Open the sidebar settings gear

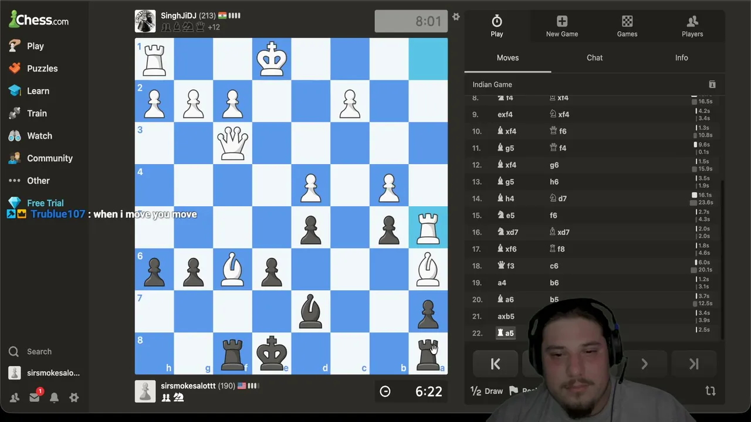[74, 397]
